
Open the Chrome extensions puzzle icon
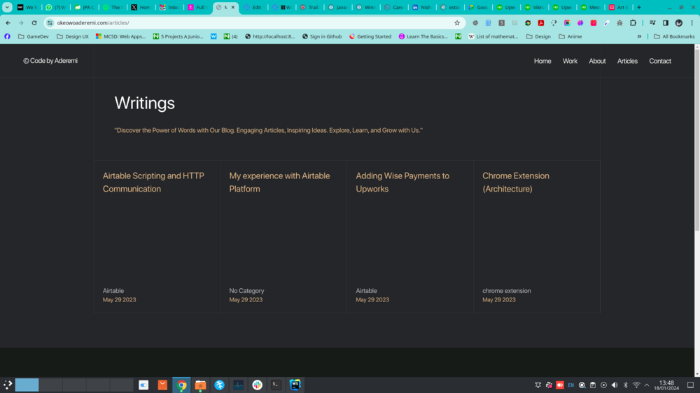633,23
